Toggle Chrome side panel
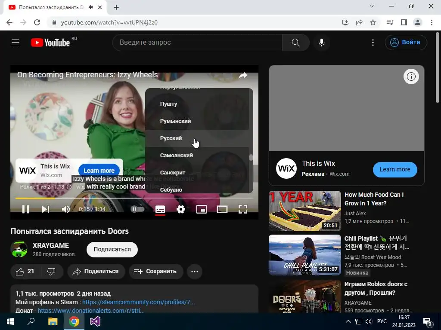 404,22
